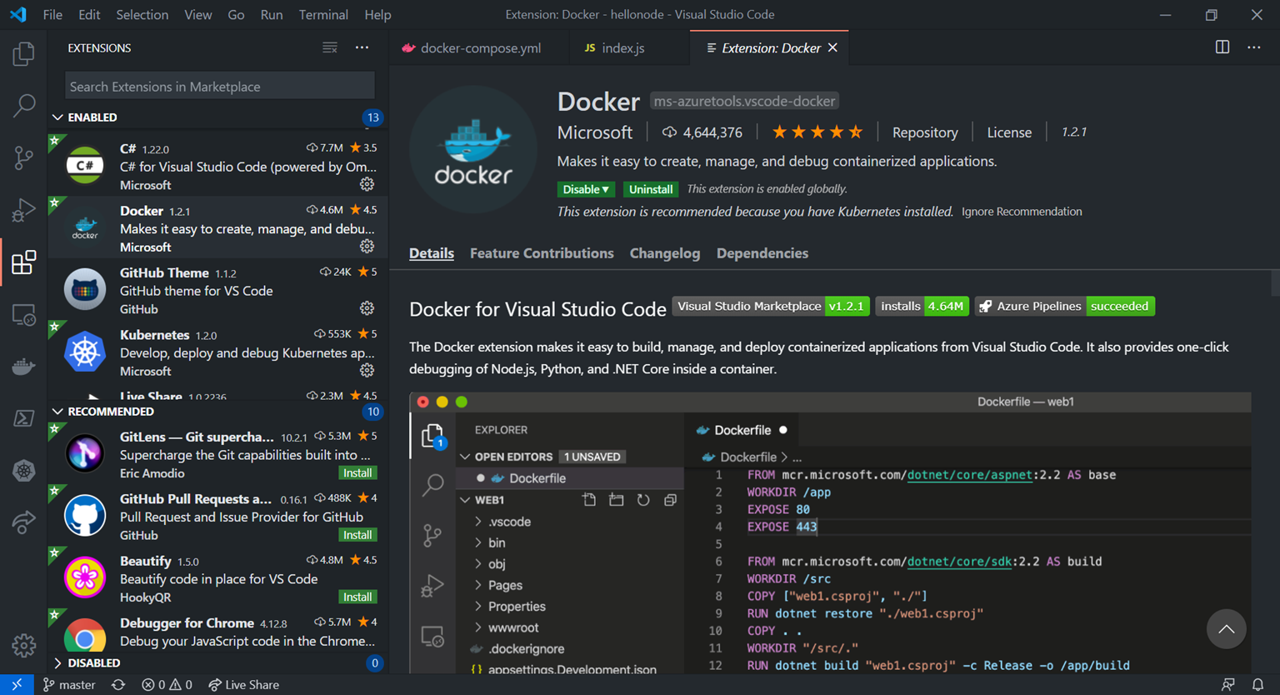Install GitHub Pull Requests extension
This screenshot has height=695, width=1280.
[x=357, y=535]
